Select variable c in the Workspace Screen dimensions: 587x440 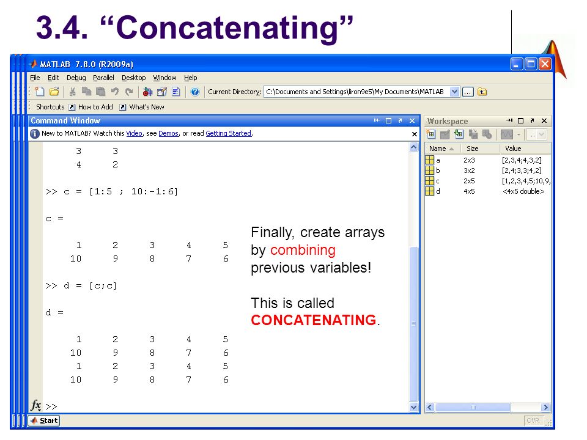coord(488,181)
